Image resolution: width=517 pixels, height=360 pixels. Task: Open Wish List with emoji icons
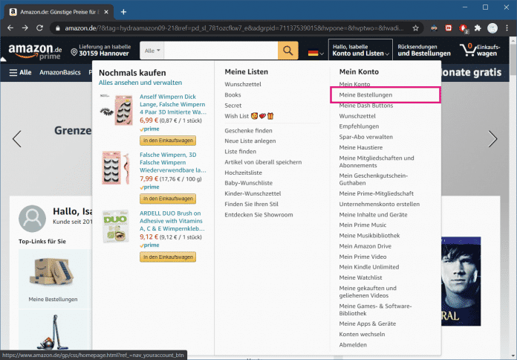[249, 116]
